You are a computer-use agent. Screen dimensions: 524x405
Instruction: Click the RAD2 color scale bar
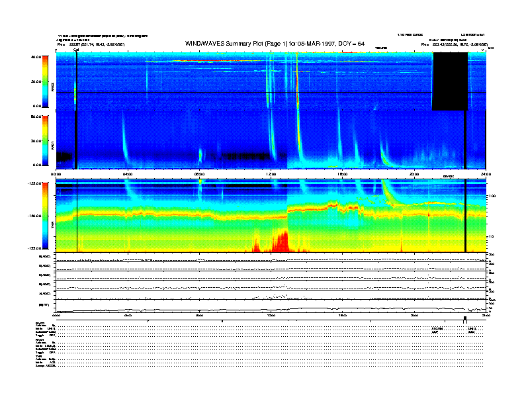tap(45, 81)
